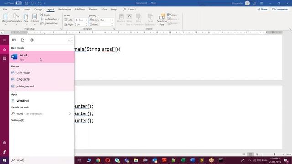Viewport: 292px width, 164px height.
Task: Launch Google Chrome from the taskbar
Action: click(x=98, y=160)
